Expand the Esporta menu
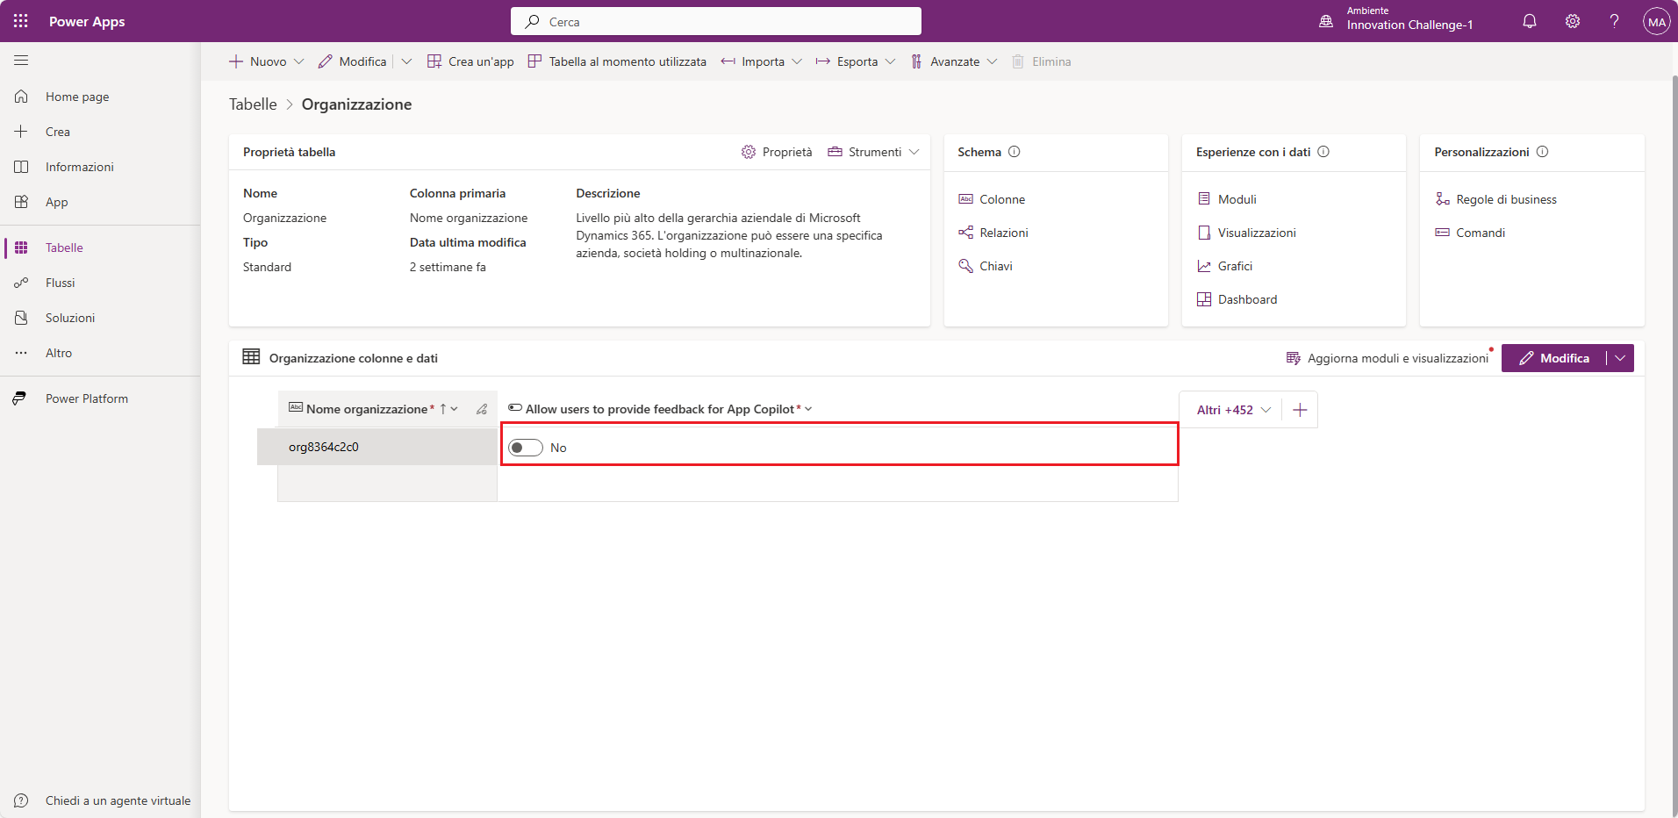The image size is (1678, 818). click(890, 61)
